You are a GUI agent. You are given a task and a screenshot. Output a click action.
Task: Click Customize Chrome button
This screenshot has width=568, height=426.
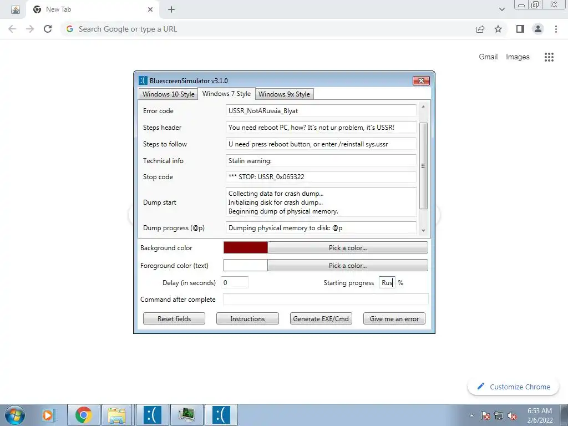click(x=513, y=387)
